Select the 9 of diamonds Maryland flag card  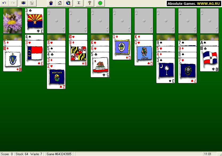78,53
